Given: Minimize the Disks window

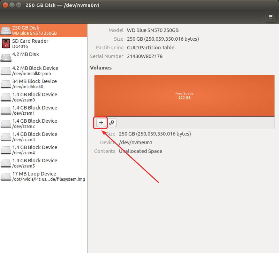Looking at the screenshot, I should point(12,5).
